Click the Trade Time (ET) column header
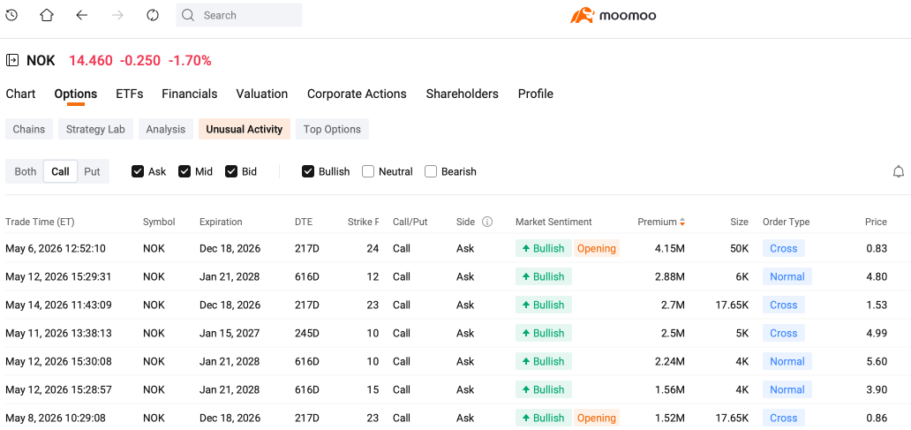The width and height of the screenshot is (911, 430). tap(40, 222)
